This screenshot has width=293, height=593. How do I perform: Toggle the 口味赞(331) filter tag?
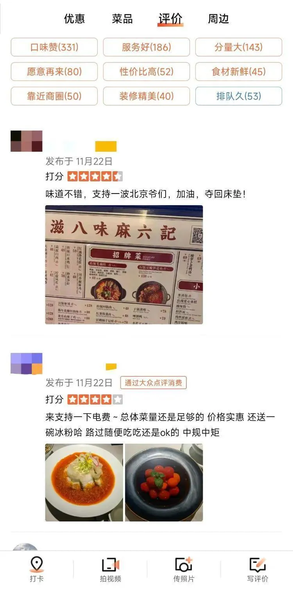click(54, 47)
